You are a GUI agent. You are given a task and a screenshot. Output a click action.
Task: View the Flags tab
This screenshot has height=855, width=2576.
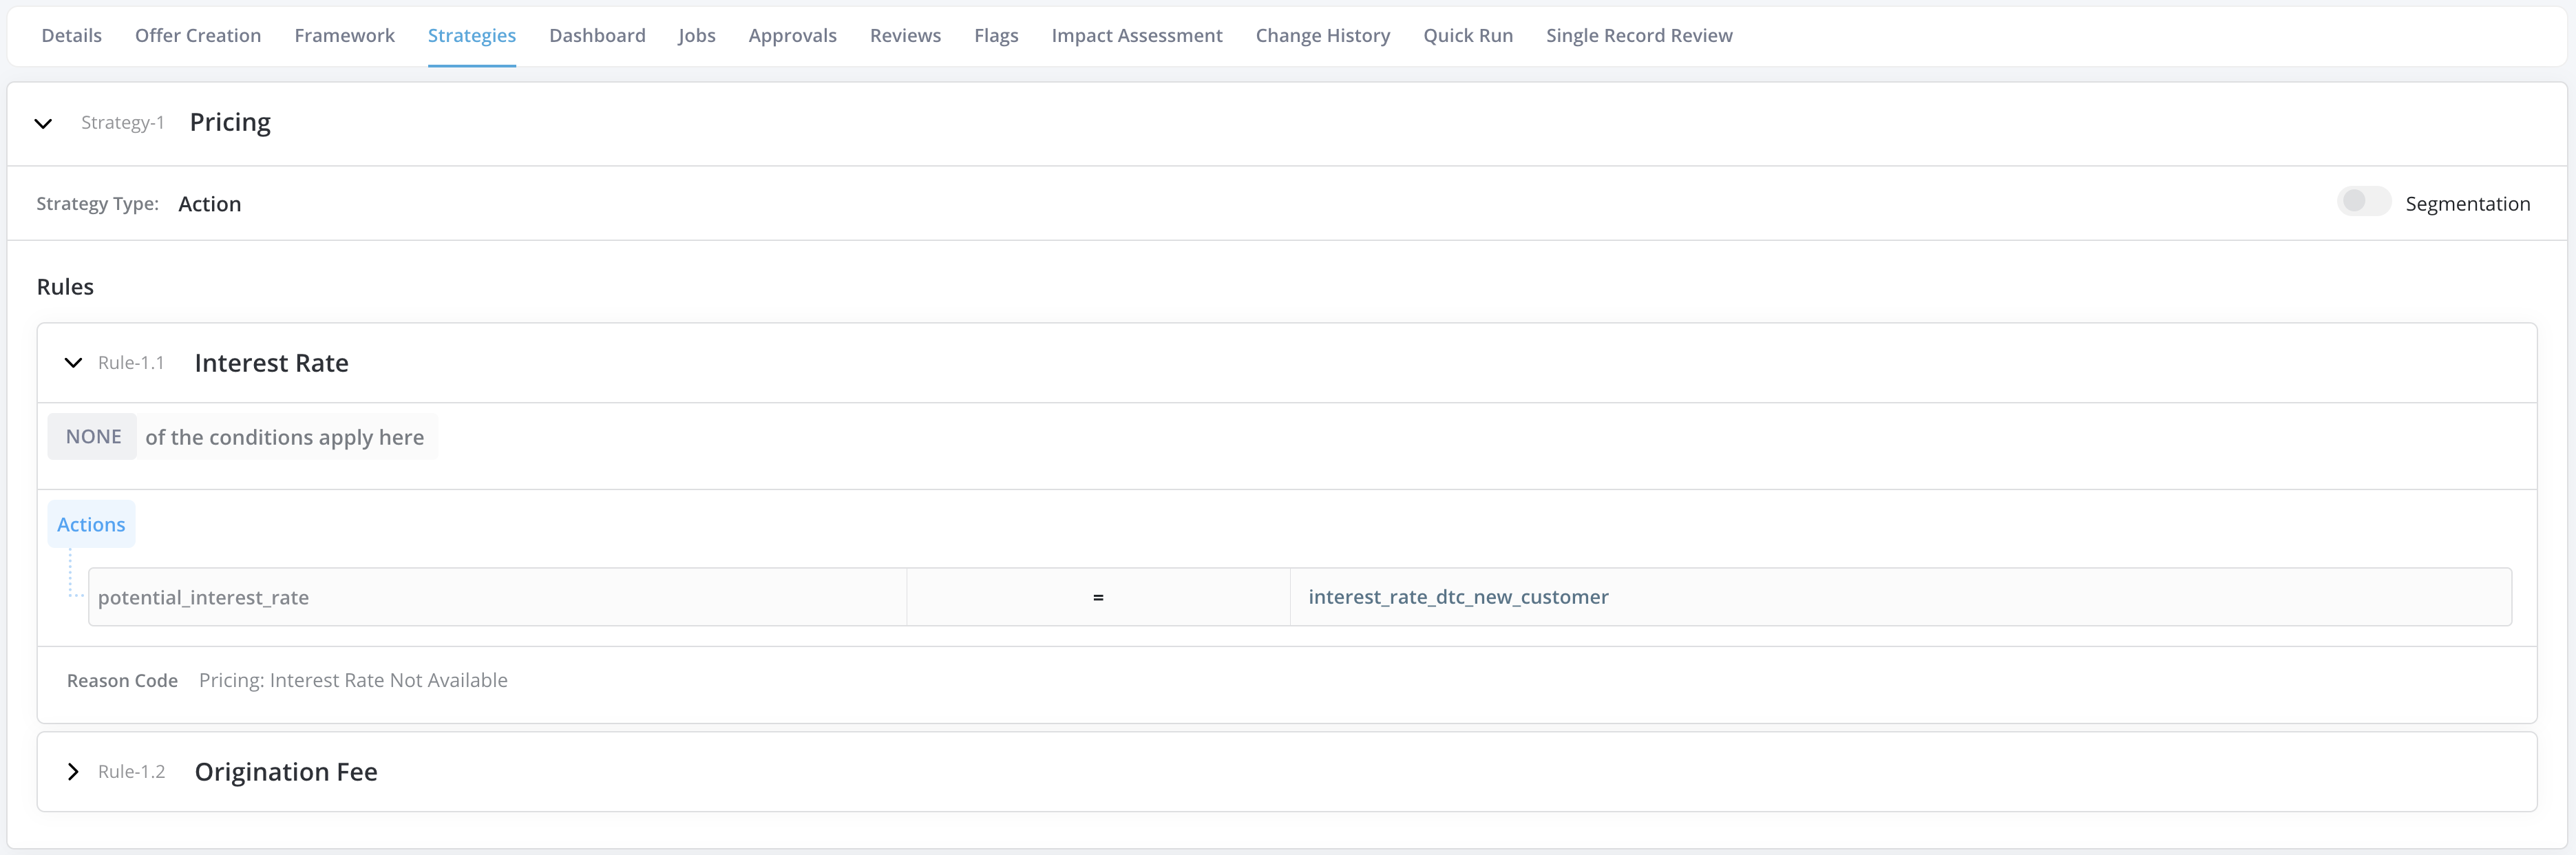click(x=996, y=36)
